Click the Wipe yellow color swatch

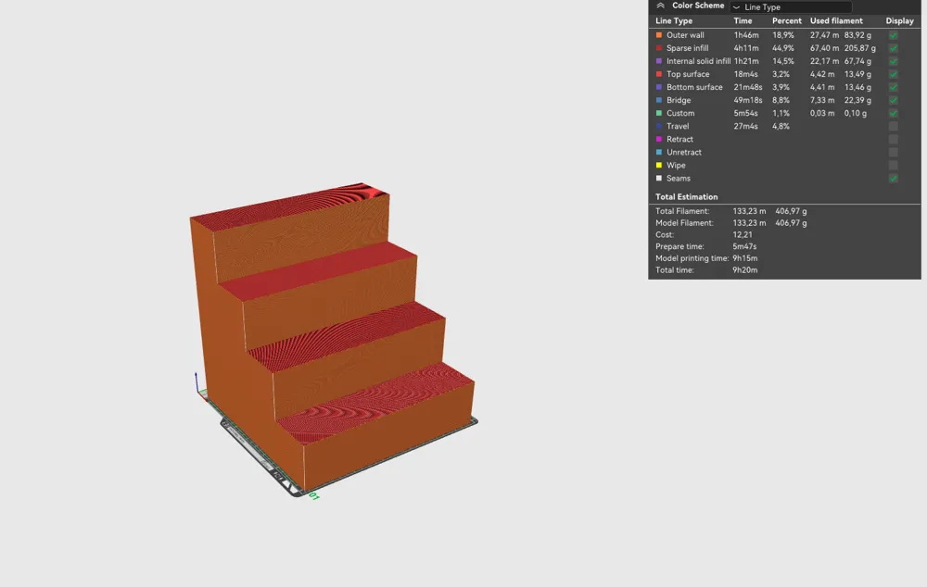tap(659, 166)
